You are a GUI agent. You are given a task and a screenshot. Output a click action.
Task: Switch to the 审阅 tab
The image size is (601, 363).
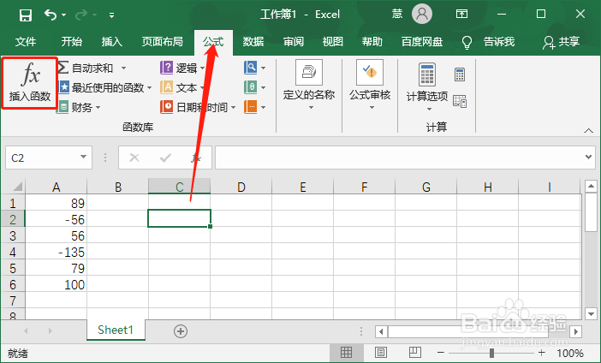(x=293, y=41)
